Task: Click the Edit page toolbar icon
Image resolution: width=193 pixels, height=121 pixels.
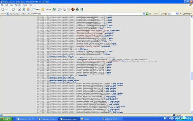Action: point(69,9)
